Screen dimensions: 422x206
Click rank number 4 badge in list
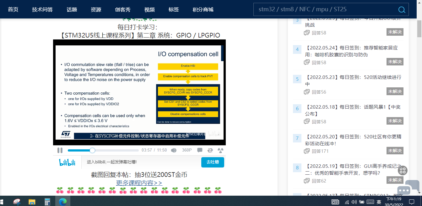click(x=297, y=49)
